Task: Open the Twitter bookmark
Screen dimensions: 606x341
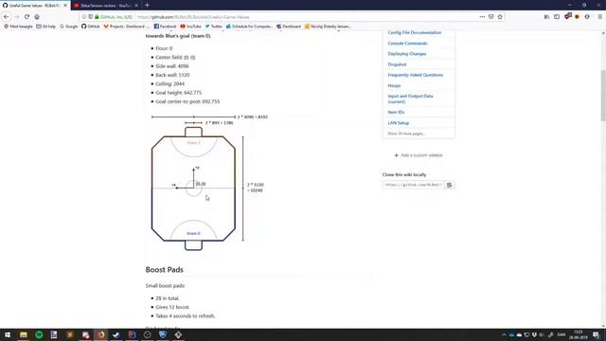Action: (214, 27)
